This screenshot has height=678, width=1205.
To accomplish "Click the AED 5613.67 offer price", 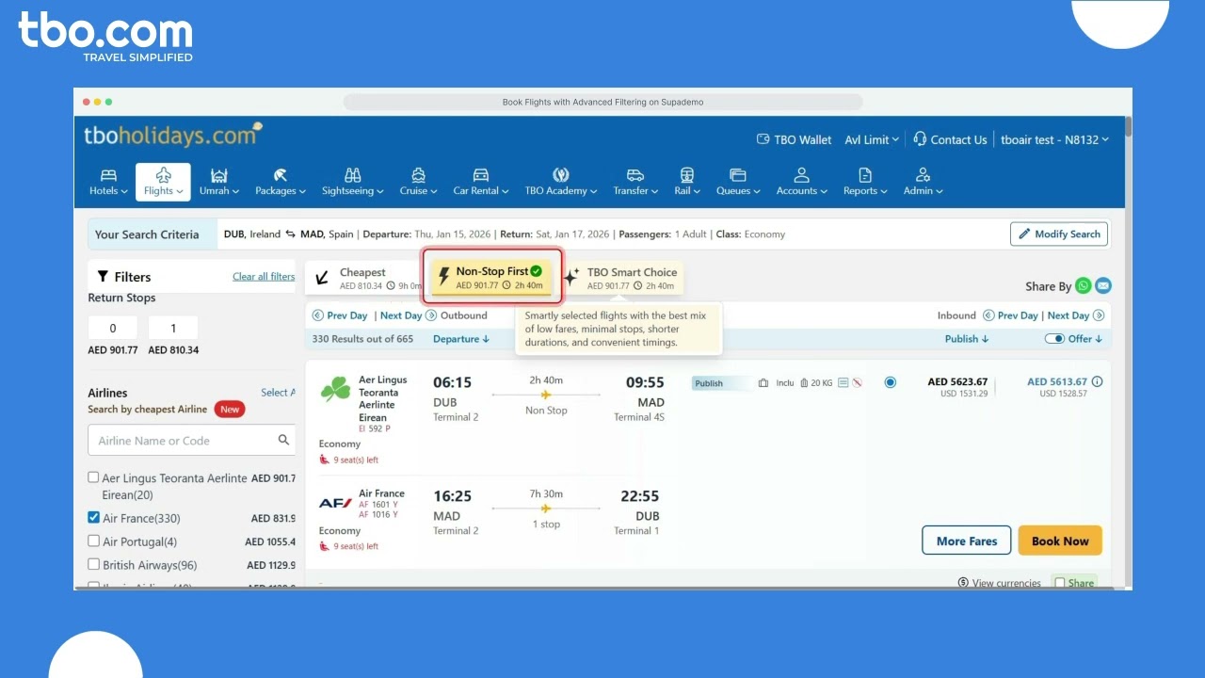I will pos(1057,381).
